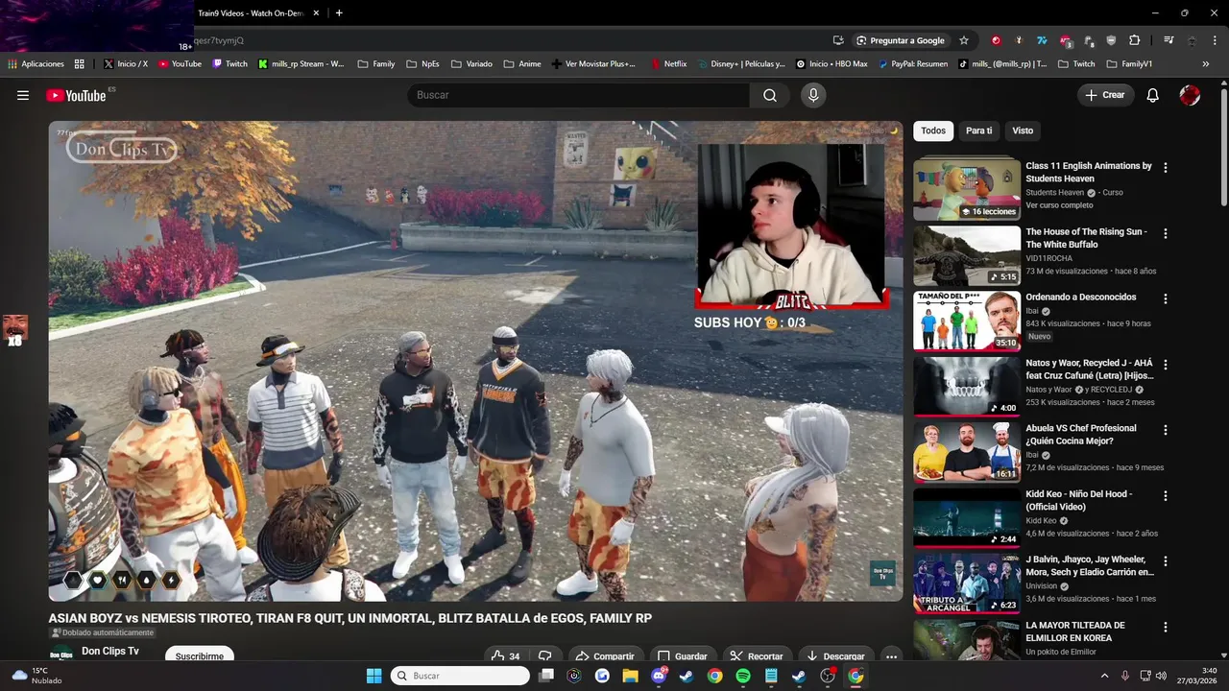Click the Doblado automáticamente label
This screenshot has width=1229, height=691.
coord(102,632)
